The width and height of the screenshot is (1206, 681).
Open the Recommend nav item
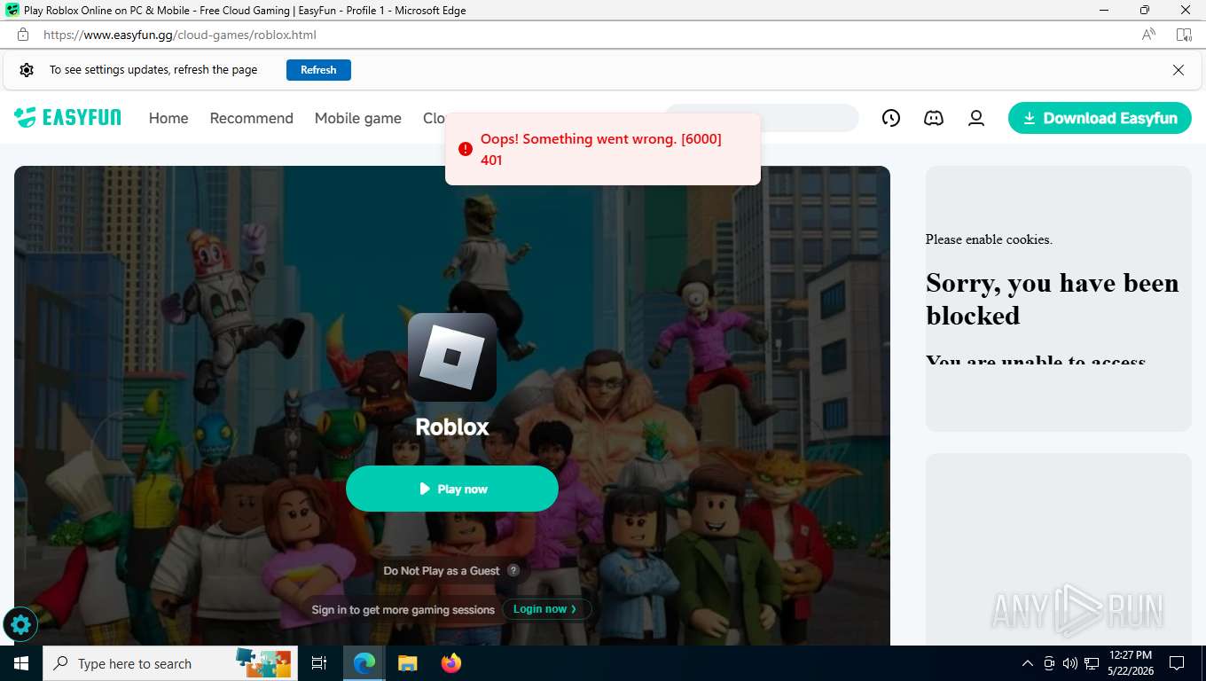[252, 118]
